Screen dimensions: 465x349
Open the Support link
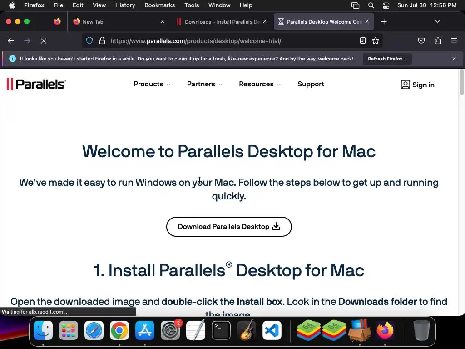point(311,84)
